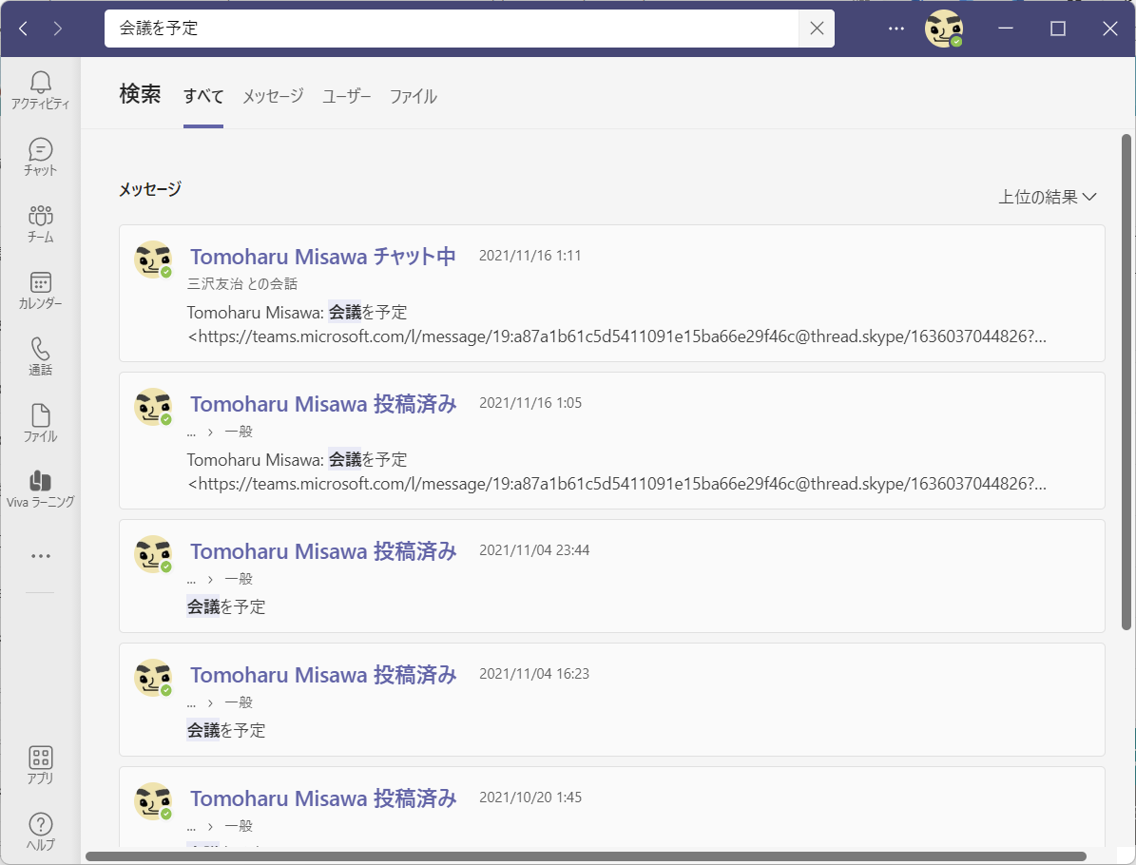1136x865 pixels.
Task: Expand breadcrumb ellipsis in 2021/11/04 23:44 result
Action: tap(191, 580)
